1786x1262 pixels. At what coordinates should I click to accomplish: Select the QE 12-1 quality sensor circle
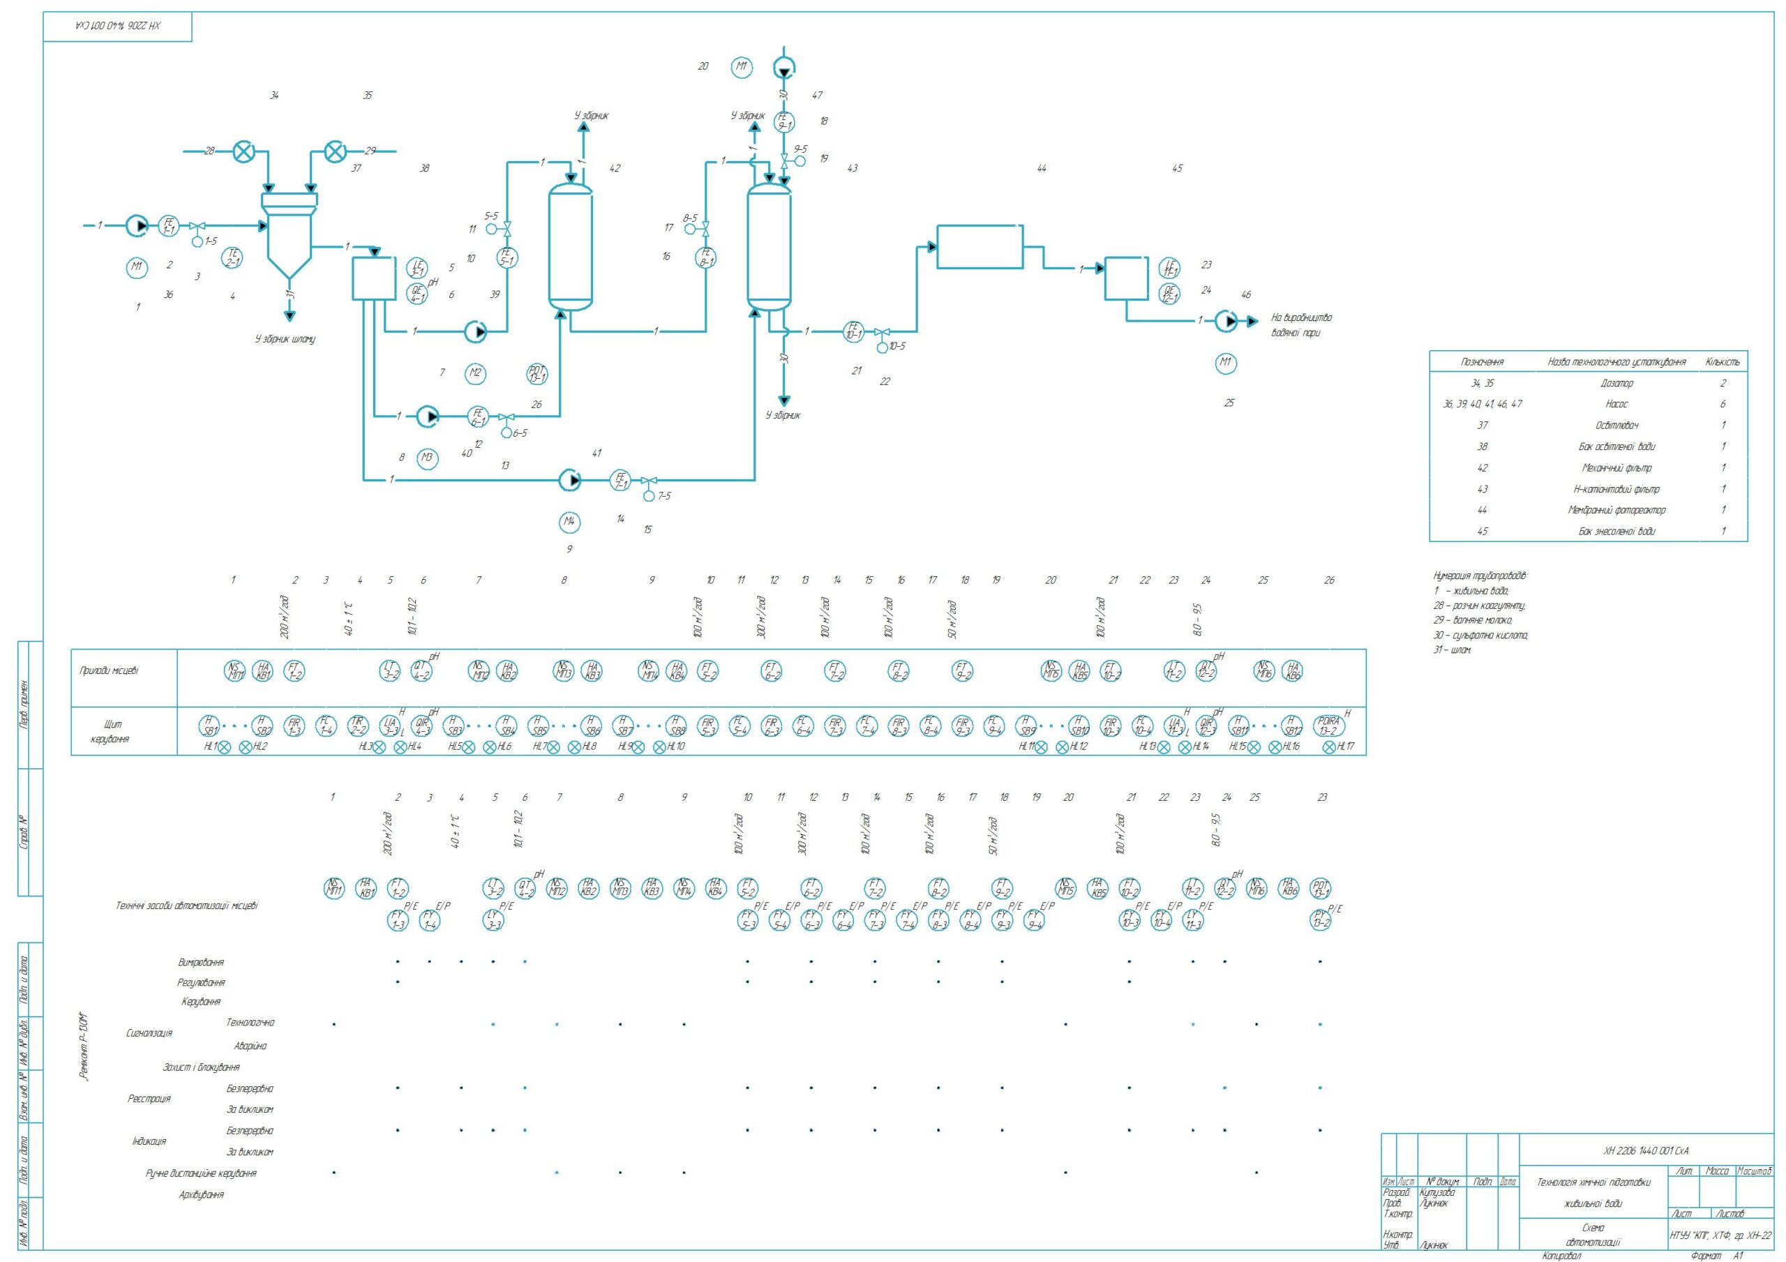click(x=1169, y=293)
